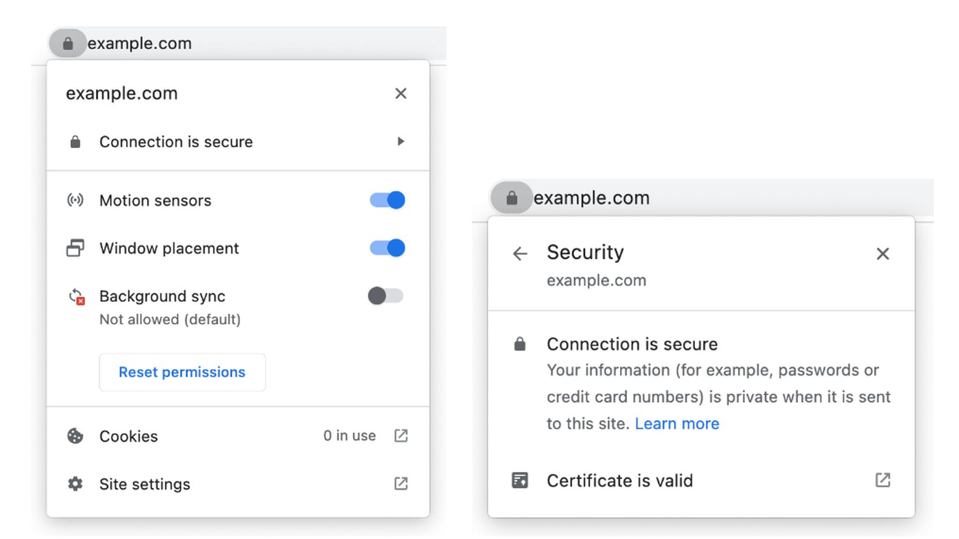Click the Motion sensors icon
The width and height of the screenshot is (959, 539).
[75, 201]
